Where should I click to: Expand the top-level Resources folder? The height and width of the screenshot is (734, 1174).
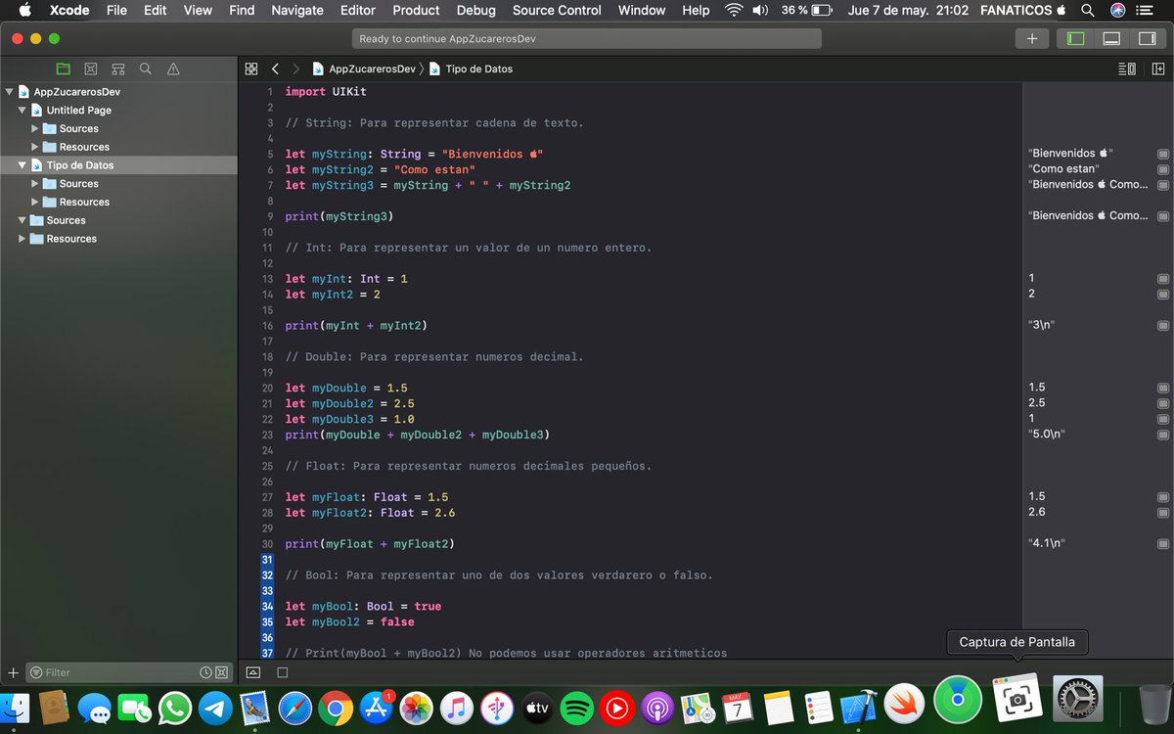pos(22,239)
